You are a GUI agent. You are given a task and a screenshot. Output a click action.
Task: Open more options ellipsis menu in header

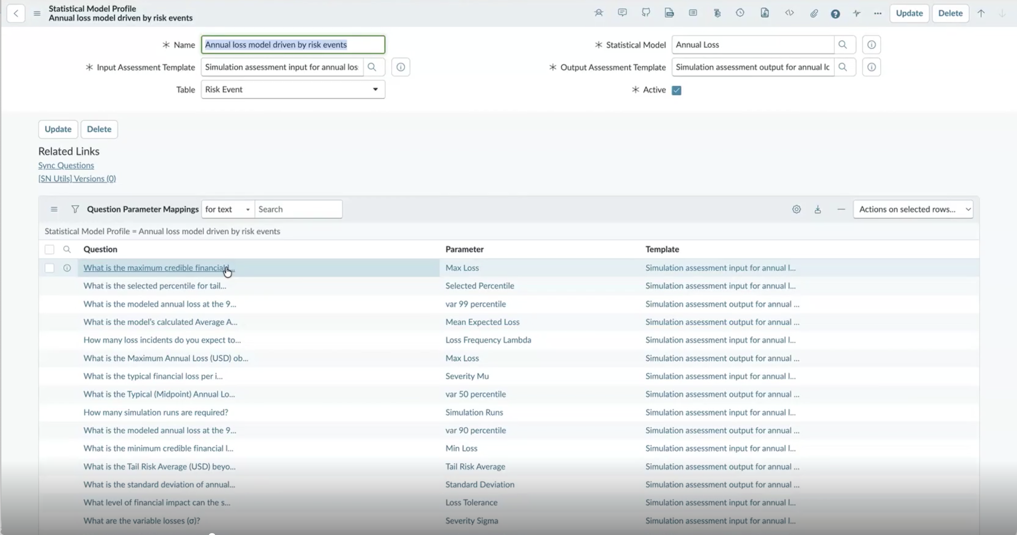(877, 13)
